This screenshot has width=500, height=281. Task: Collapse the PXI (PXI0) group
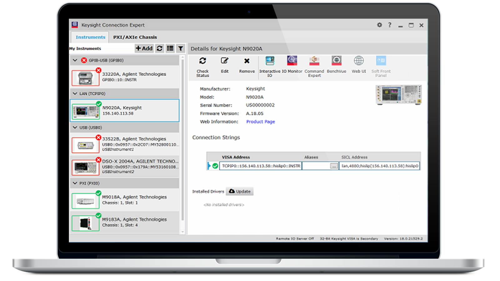click(x=75, y=183)
